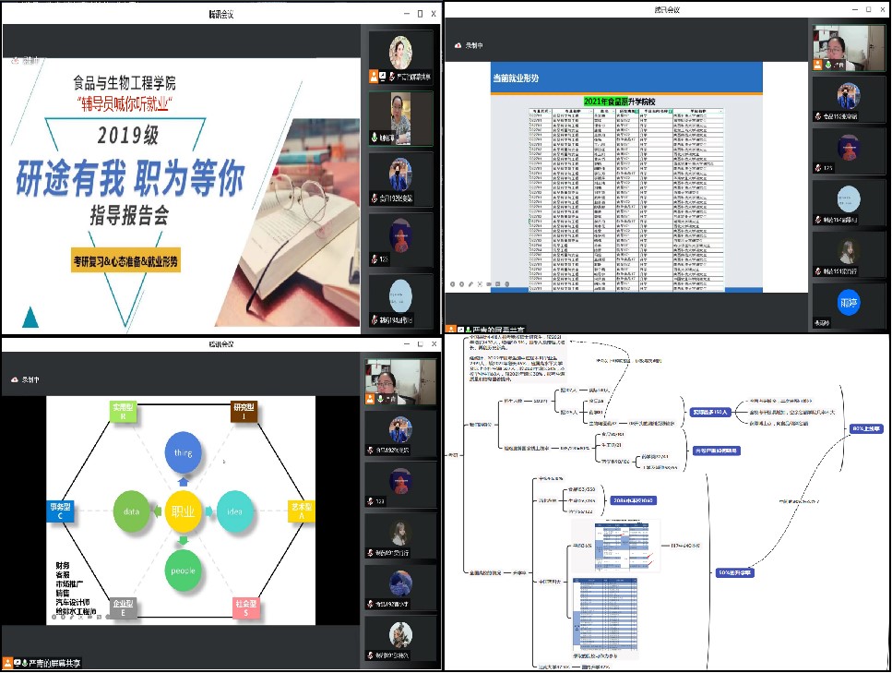Viewport: 892px width, 673px height.
Task: Click the pen annotation icon on the spreadsheet slide toolbar
Action: click(x=470, y=283)
